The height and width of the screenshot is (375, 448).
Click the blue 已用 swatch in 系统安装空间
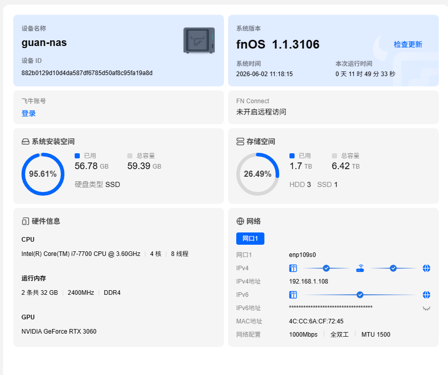(77, 156)
